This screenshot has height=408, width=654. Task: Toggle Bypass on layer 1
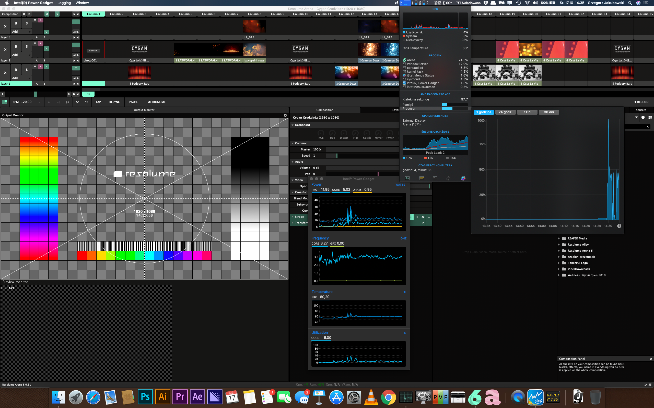click(x=16, y=70)
